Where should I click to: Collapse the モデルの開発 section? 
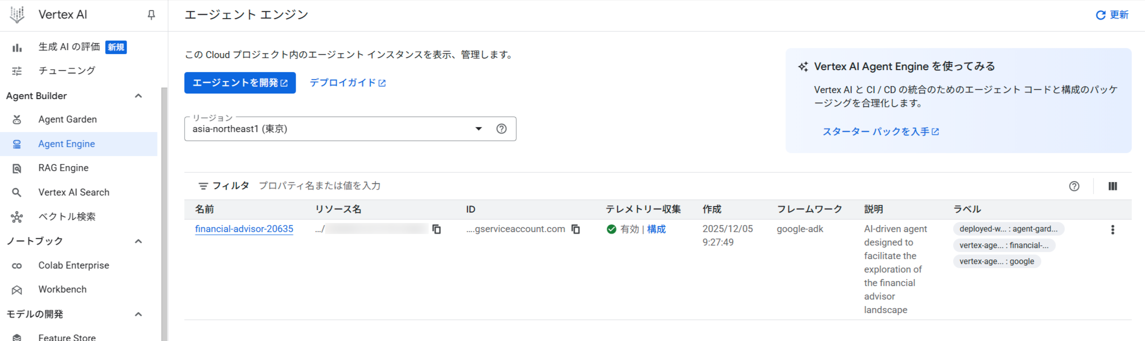pos(139,314)
